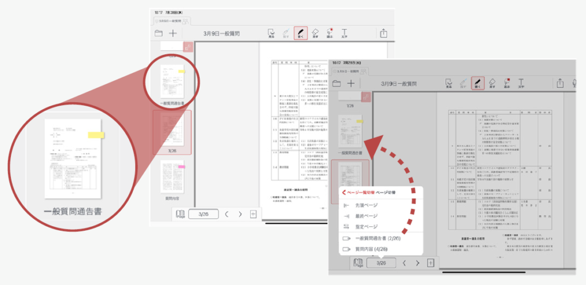The image size is (586, 285).
Task: Click the yellow tag on the enlarged 一般質問通告書 thumbnail
Action: click(96, 135)
